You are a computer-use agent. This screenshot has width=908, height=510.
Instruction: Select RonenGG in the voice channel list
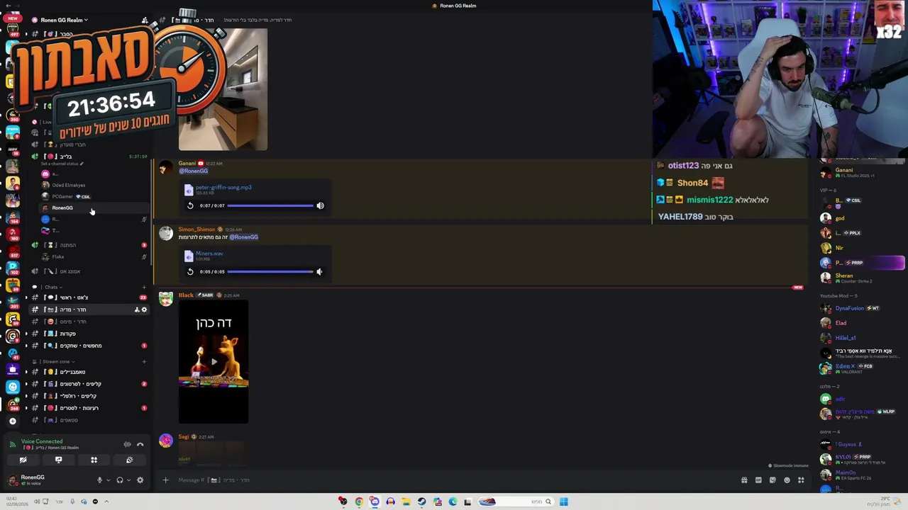[62, 208]
